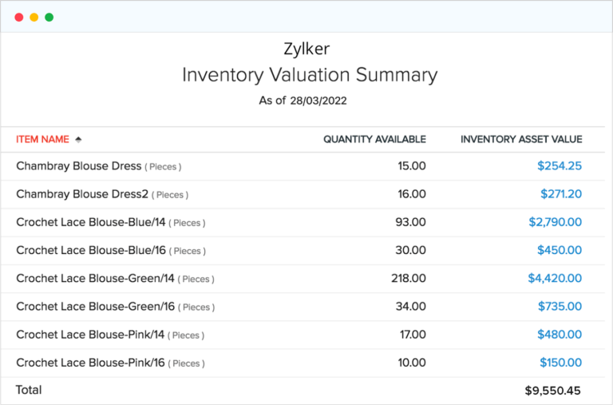Image resolution: width=613 pixels, height=405 pixels.
Task: Open the $735.00 asset value link
Action: 560,306
